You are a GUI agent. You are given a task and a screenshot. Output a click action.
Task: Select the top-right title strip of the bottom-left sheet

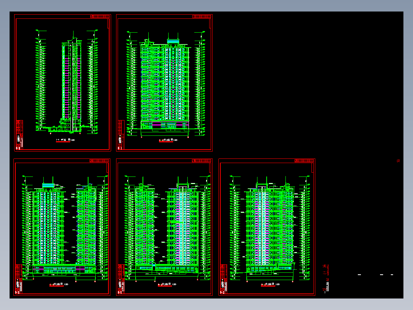click(99, 161)
